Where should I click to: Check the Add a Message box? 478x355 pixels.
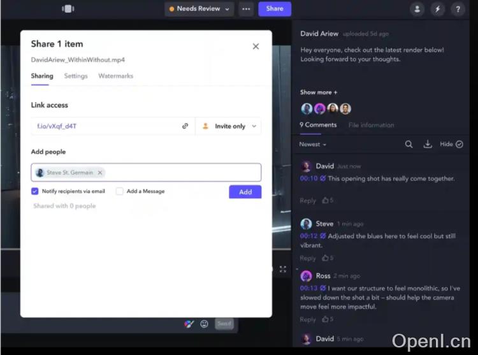(x=120, y=191)
